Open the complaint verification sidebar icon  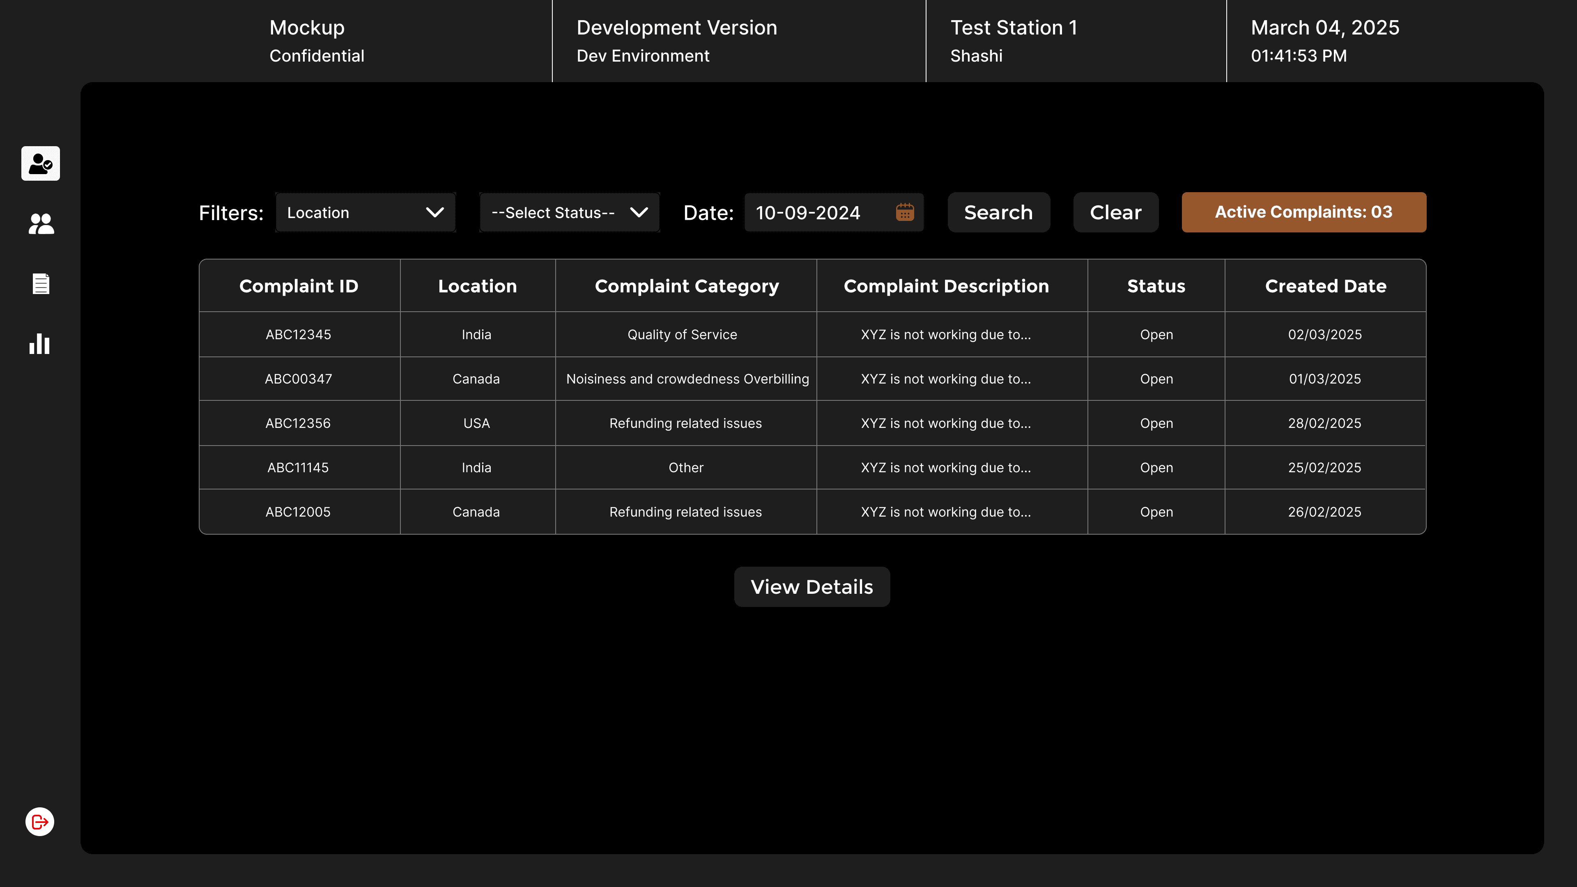(40, 163)
